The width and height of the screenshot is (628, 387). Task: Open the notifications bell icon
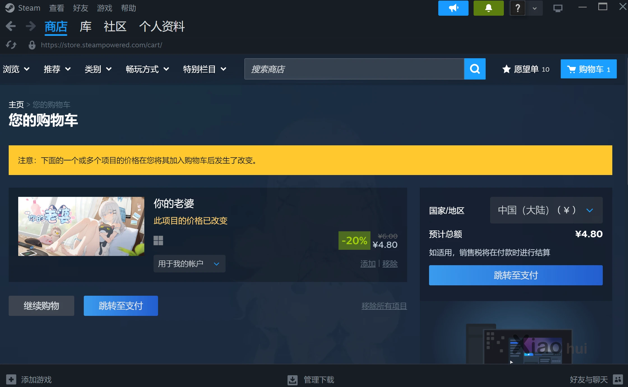click(x=488, y=8)
